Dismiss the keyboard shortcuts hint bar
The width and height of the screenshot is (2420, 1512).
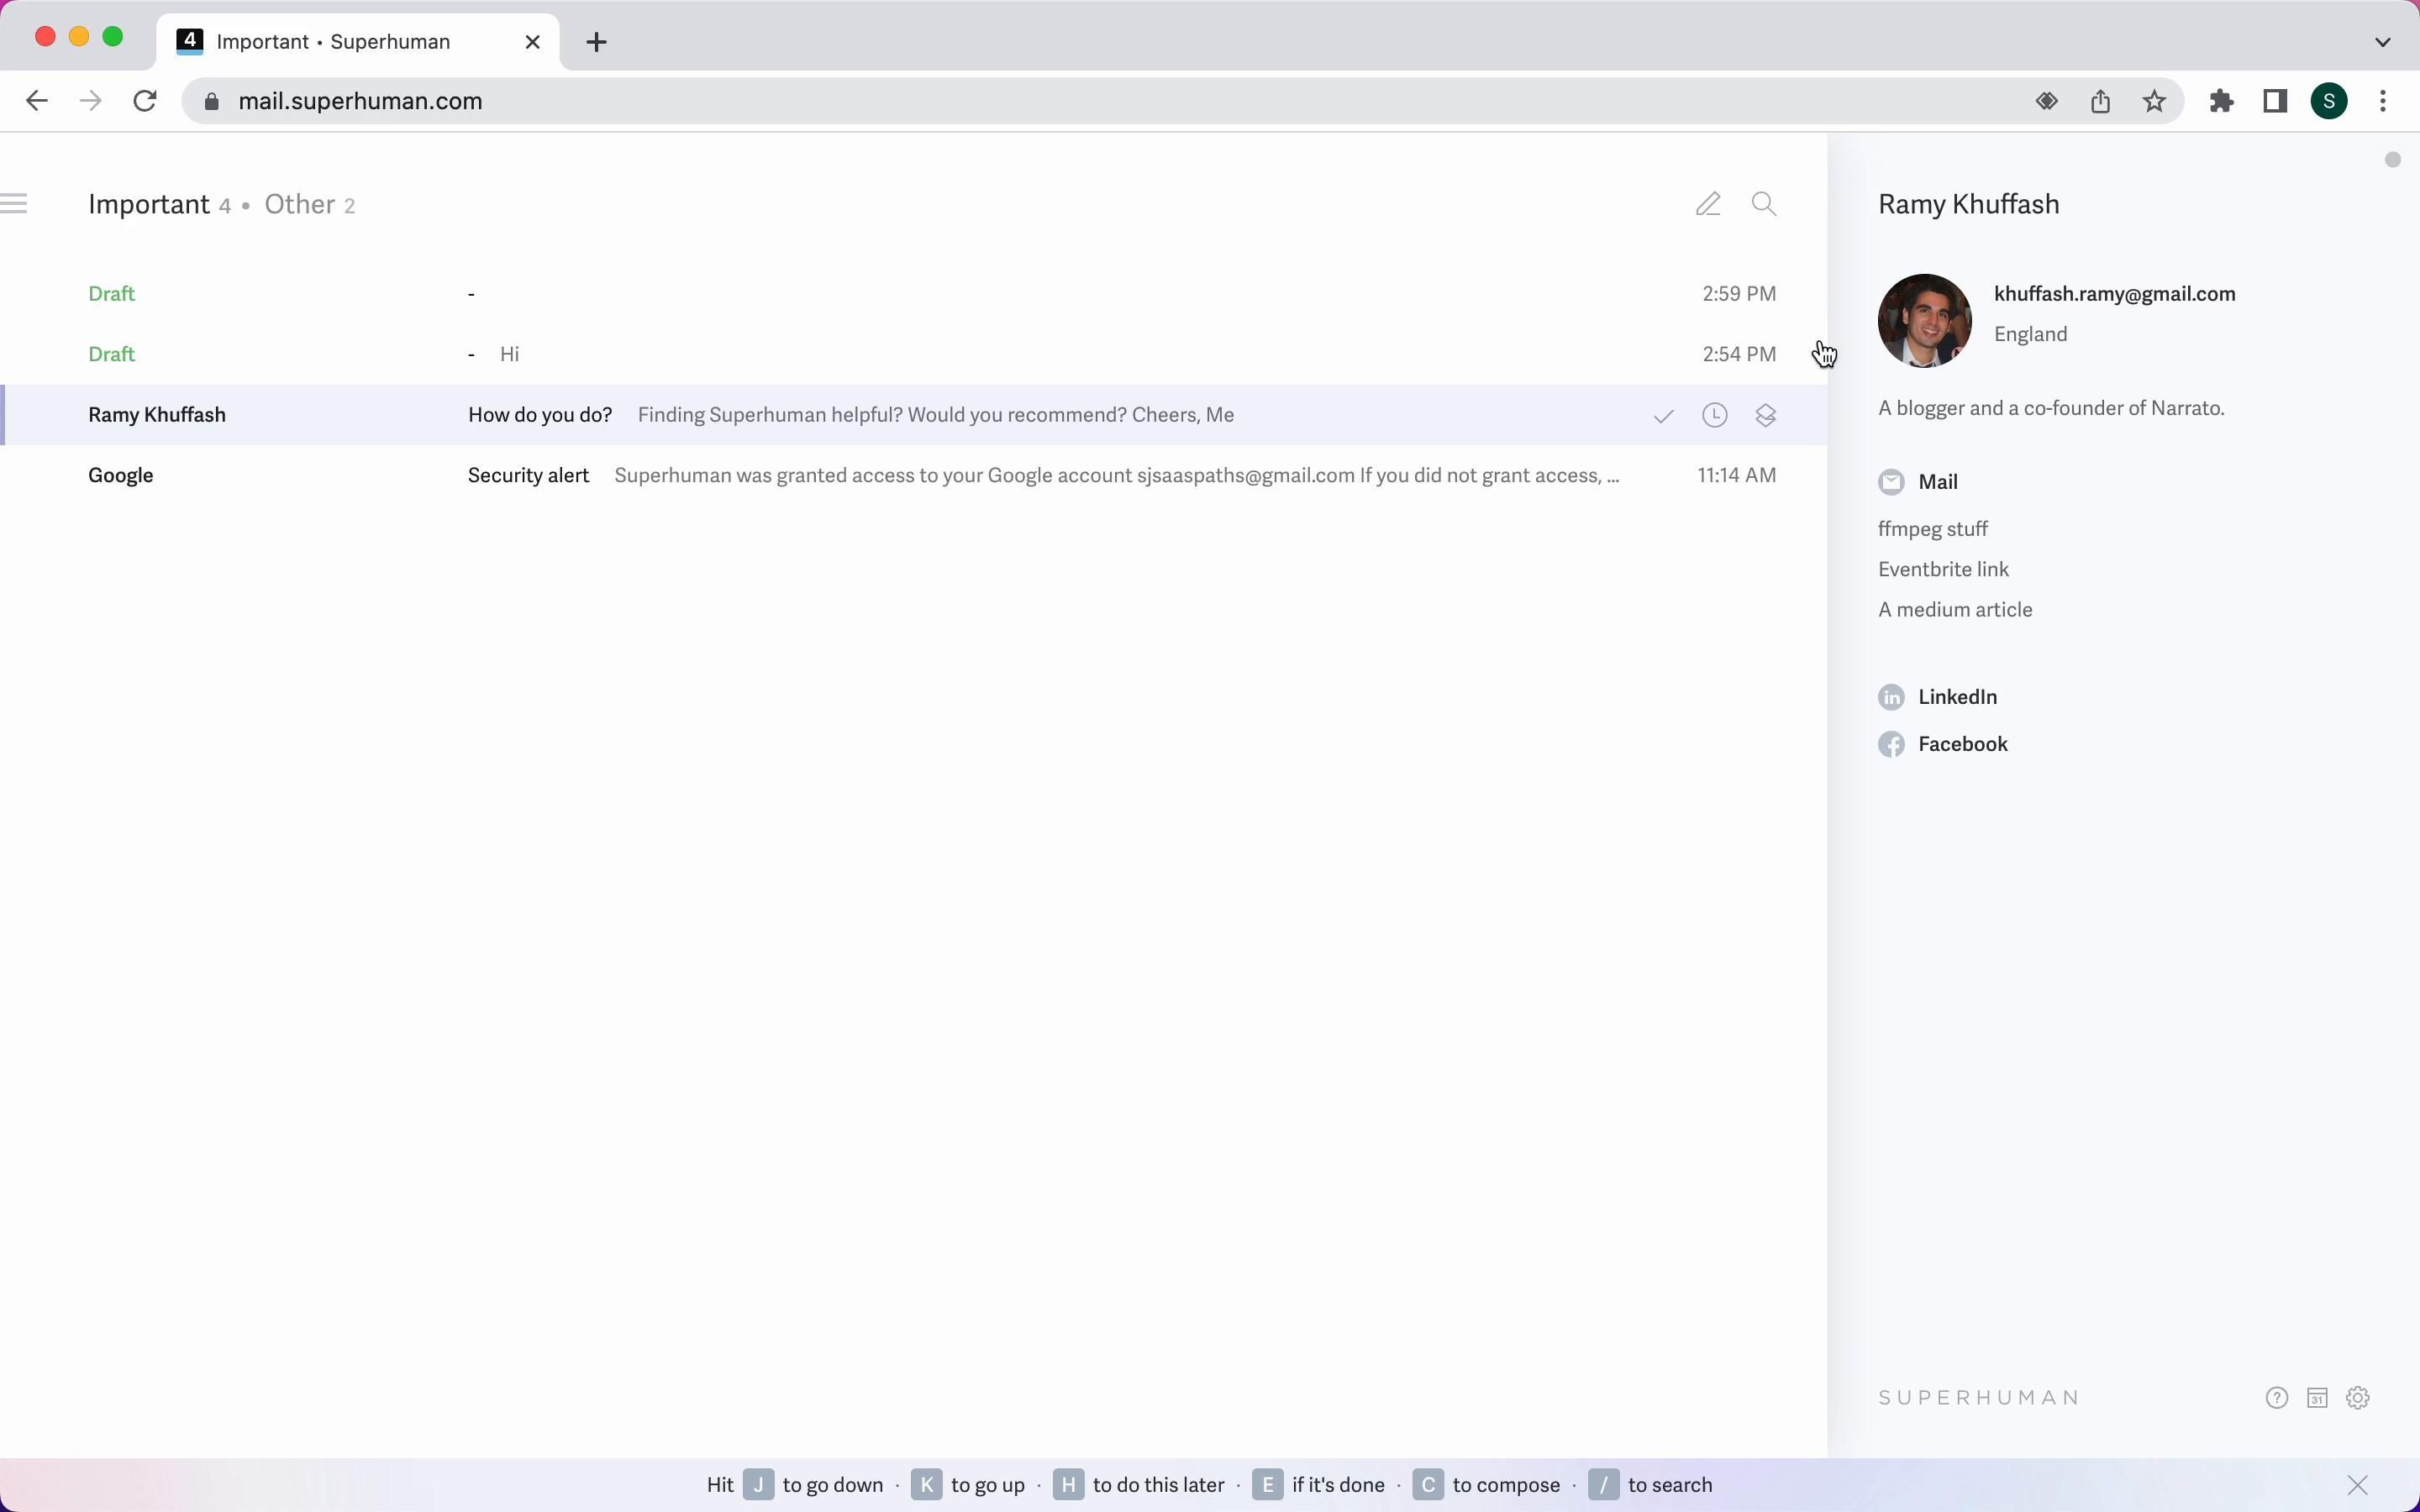(x=2358, y=1485)
